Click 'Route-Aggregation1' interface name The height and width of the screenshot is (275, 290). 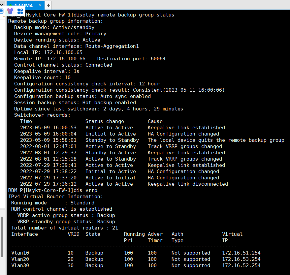(112, 46)
